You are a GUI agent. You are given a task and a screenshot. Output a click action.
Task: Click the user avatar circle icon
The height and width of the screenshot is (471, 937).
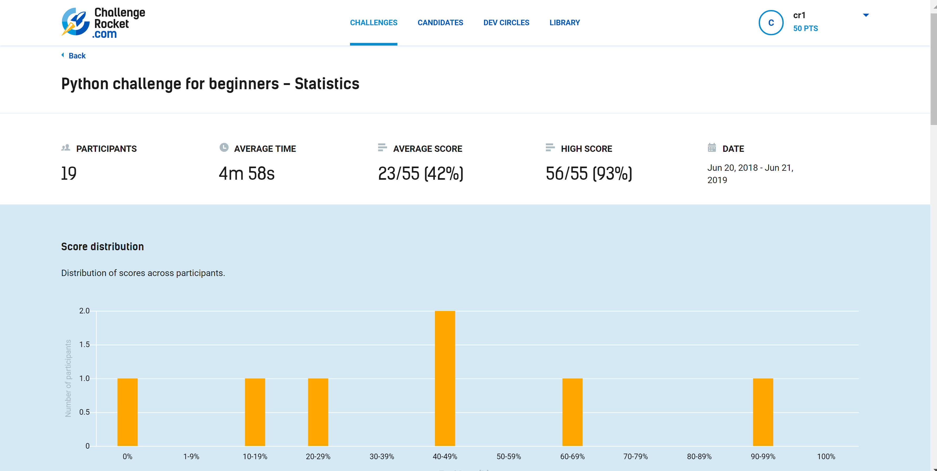(x=771, y=23)
